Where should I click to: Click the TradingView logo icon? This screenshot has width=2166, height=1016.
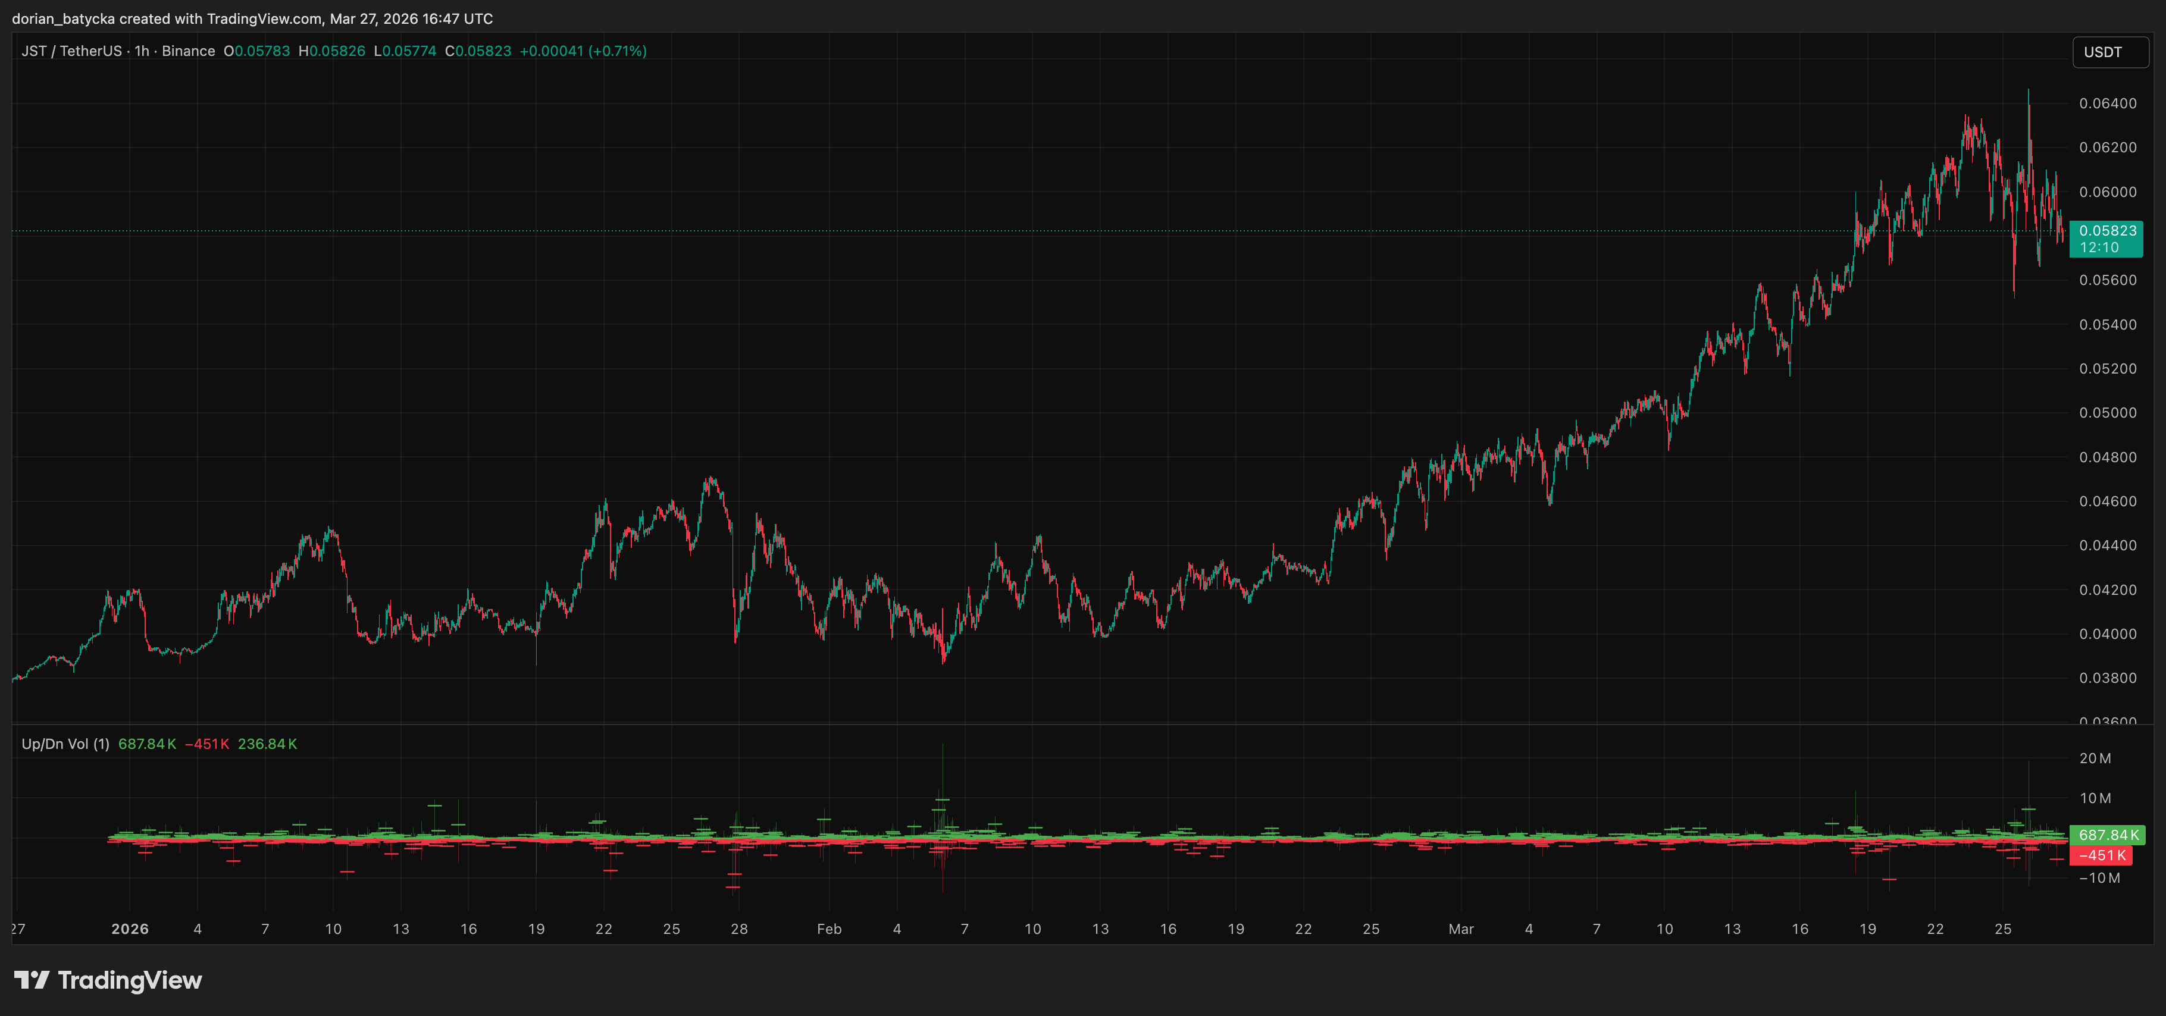tap(32, 980)
